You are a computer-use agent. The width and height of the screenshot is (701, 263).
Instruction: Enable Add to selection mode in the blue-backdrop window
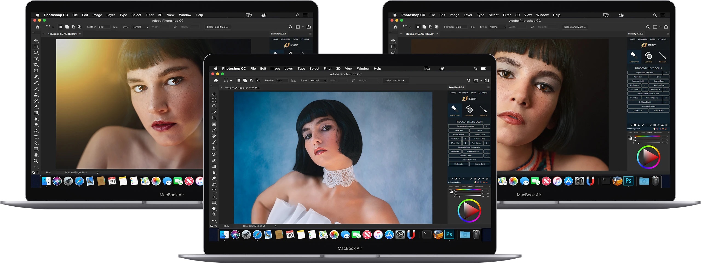click(245, 80)
